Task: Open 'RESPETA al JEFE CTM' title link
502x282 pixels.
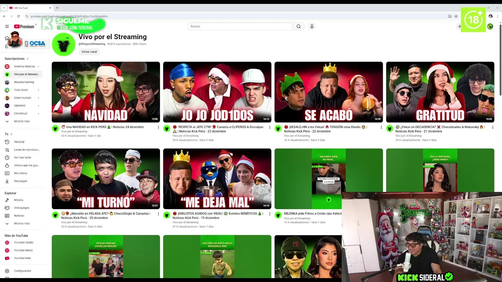Action: [218, 129]
